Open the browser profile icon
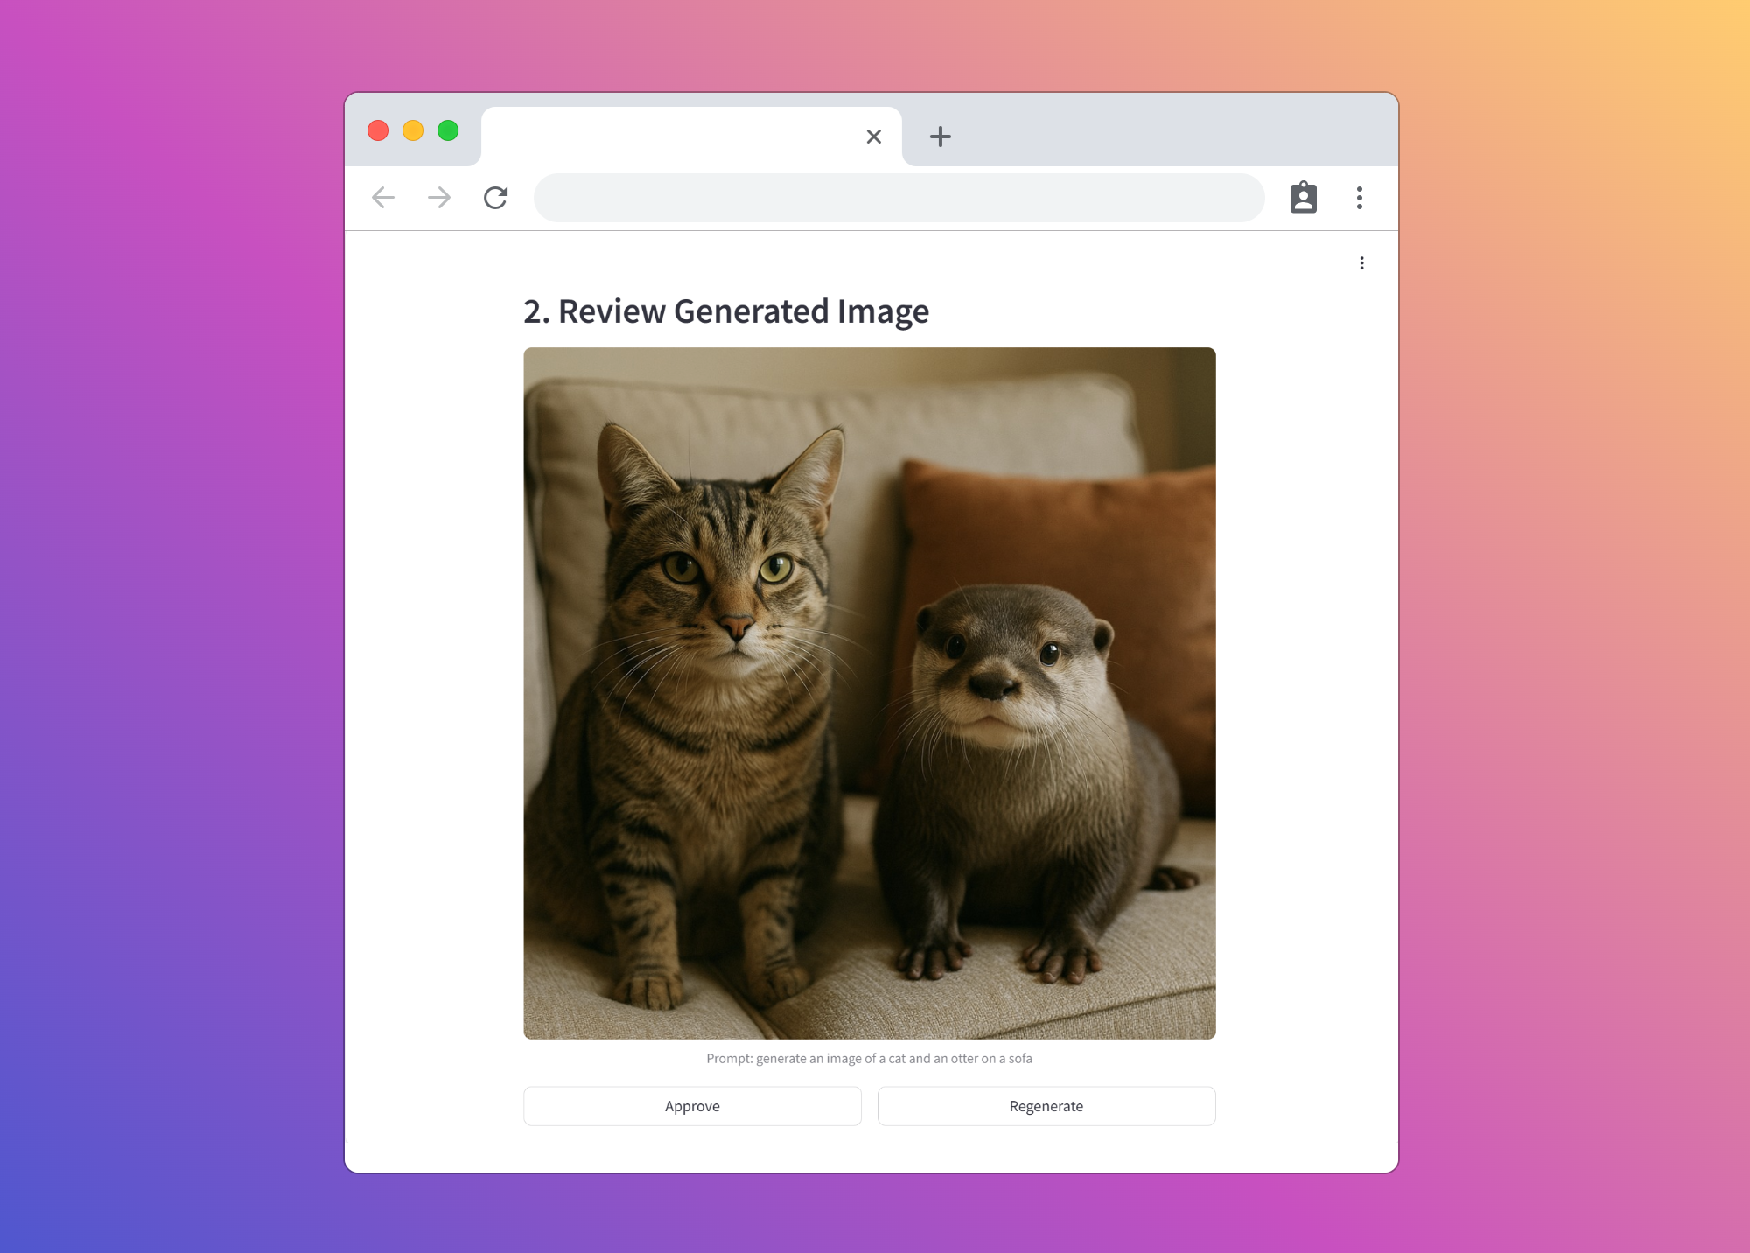1750x1253 pixels. coord(1303,198)
